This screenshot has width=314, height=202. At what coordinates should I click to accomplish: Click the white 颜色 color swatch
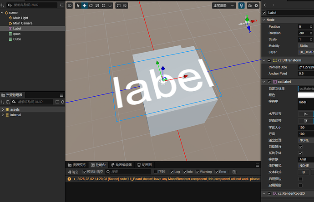point(306,95)
